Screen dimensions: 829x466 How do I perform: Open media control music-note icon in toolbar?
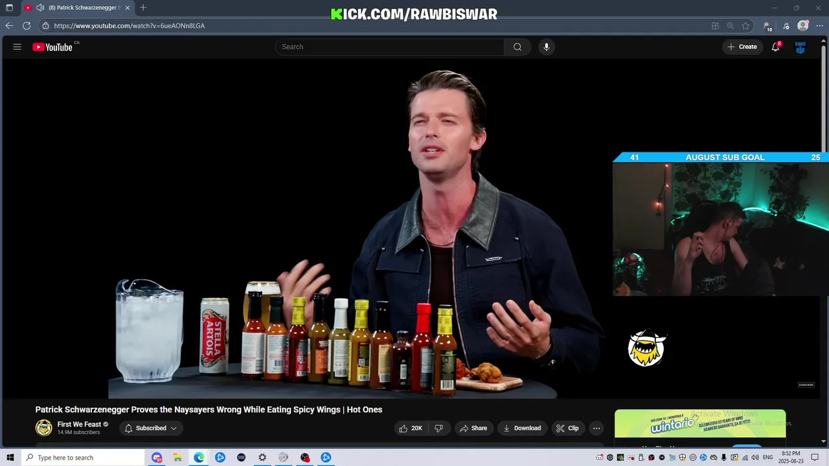(x=786, y=26)
